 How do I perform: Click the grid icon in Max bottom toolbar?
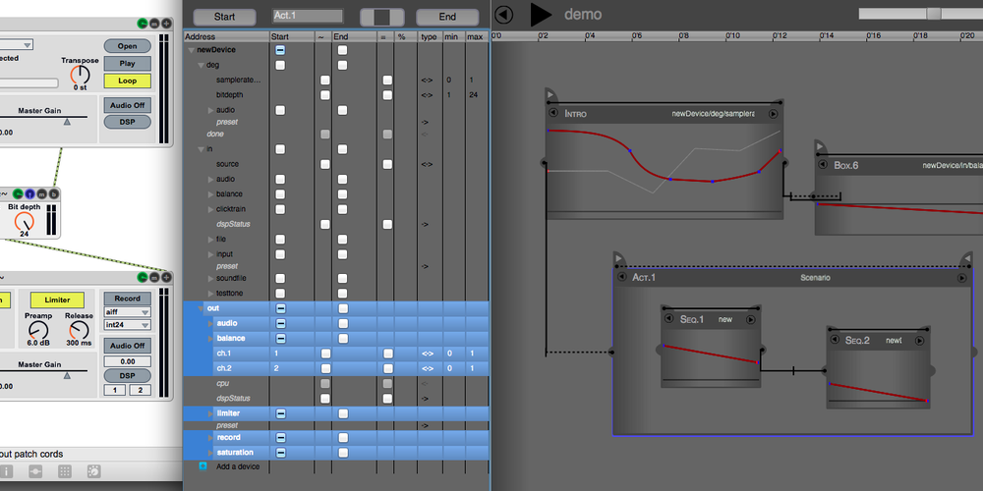[x=65, y=471]
